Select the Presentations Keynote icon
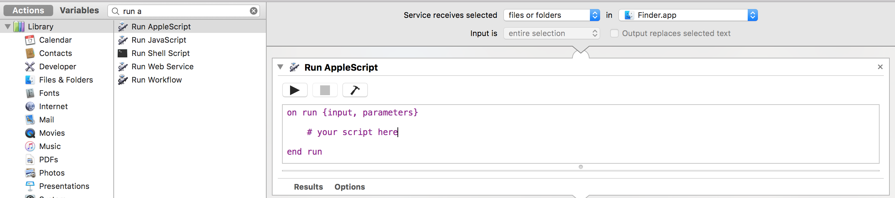895x198 pixels. [30, 186]
